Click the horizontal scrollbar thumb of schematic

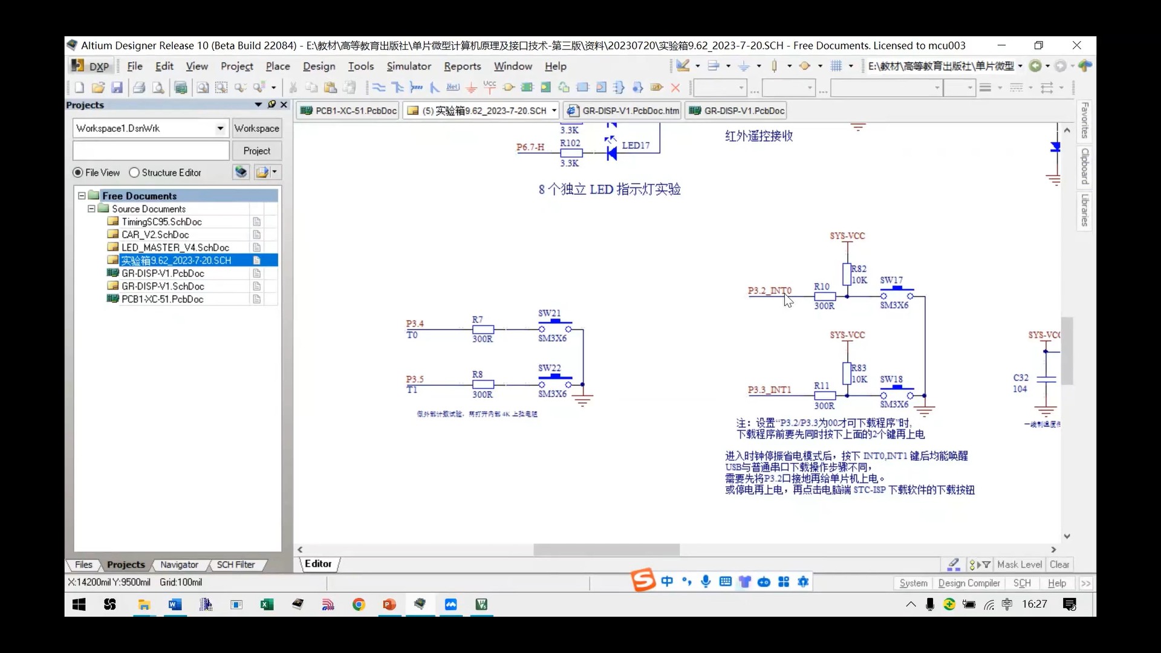click(x=606, y=550)
